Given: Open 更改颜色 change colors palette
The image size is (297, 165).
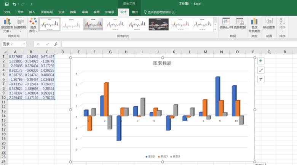Looking at the screenshot, I should [x=33, y=25].
